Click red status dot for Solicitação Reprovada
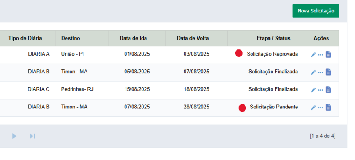355x160 pixels. point(239,53)
